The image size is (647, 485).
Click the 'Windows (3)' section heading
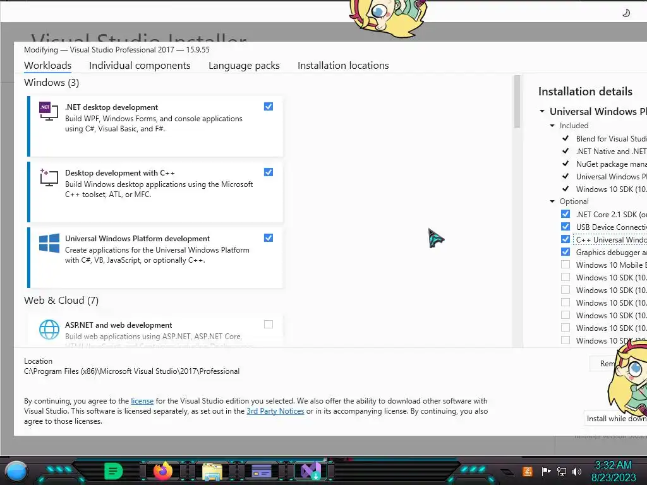[52, 83]
